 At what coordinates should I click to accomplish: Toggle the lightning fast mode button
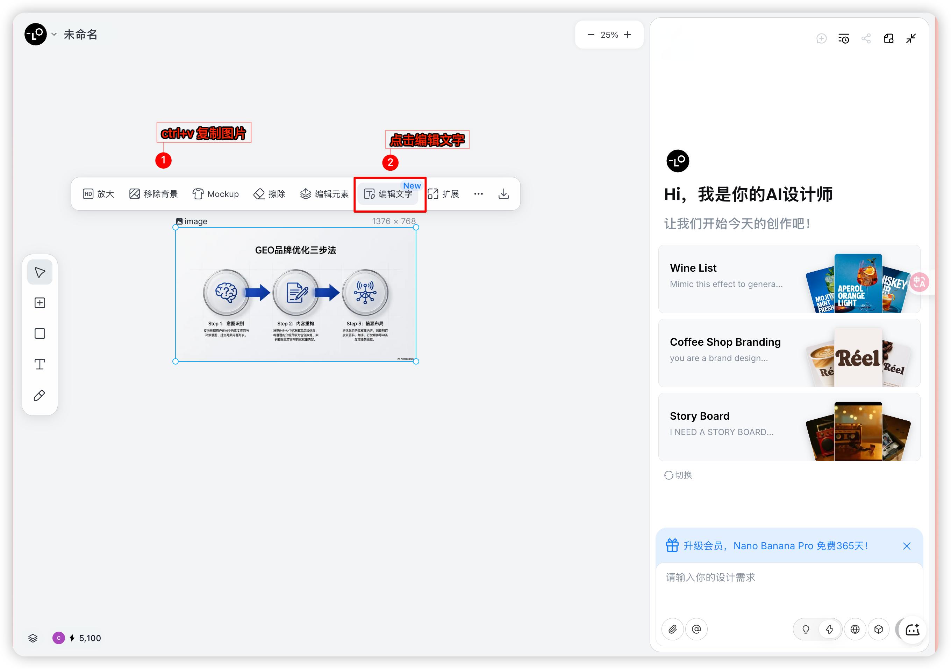pyautogui.click(x=829, y=629)
